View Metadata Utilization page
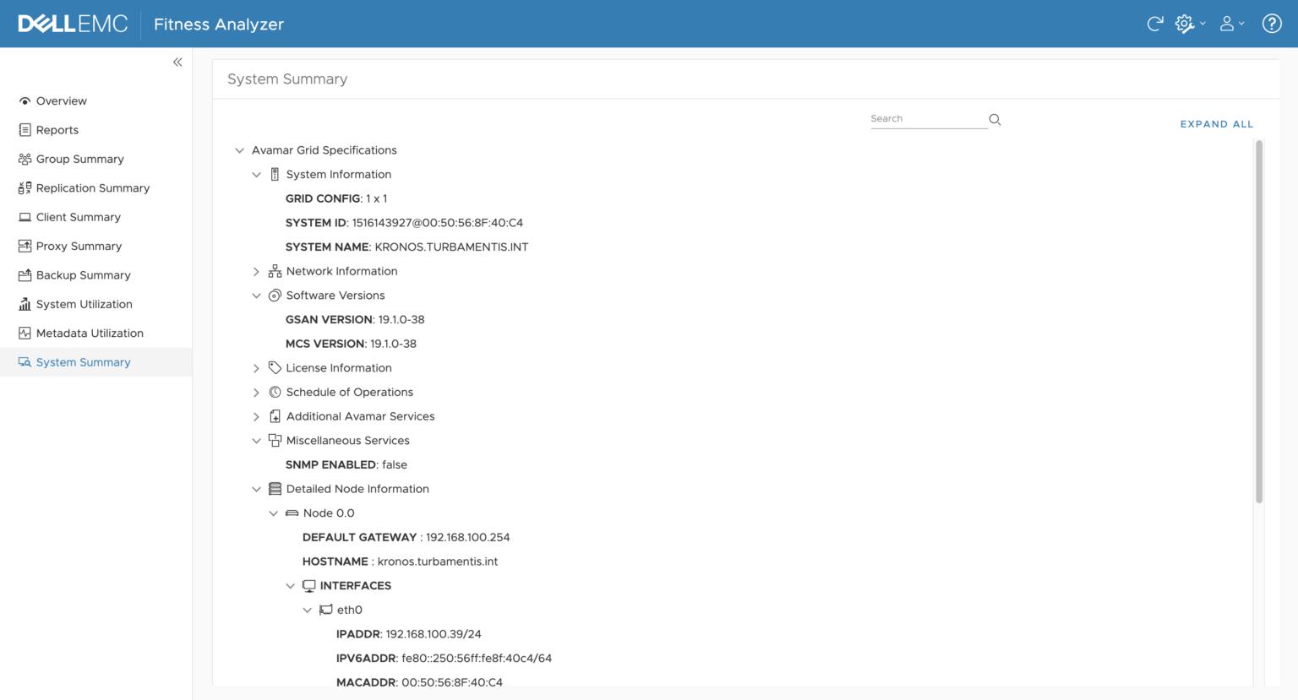Viewport: 1298px width, 700px height. tap(89, 333)
